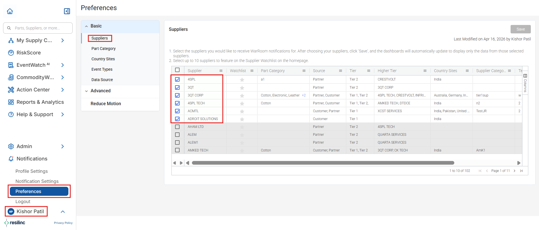This screenshot has width=539, height=230.
Task: Click the Admin gear icon
Action: pos(11,146)
